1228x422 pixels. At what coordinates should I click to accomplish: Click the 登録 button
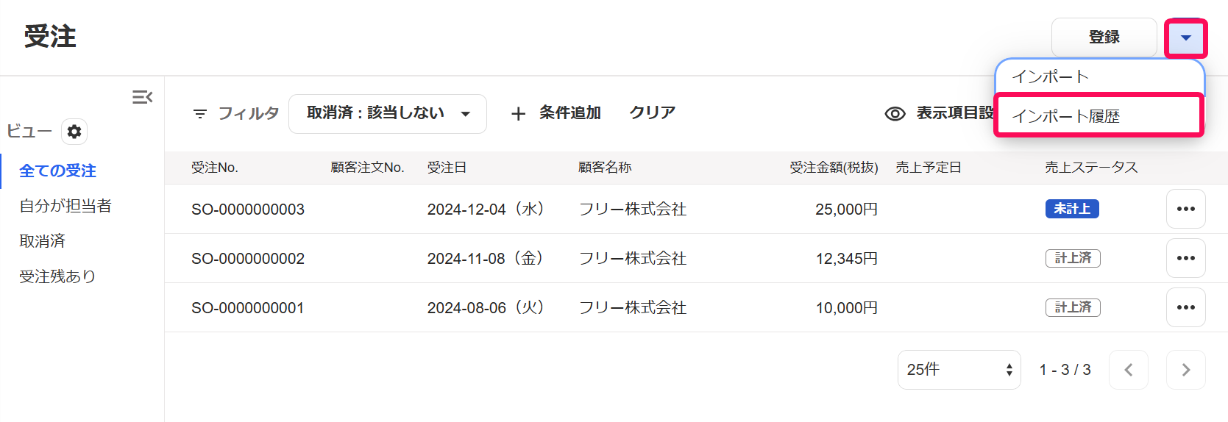[1104, 37]
